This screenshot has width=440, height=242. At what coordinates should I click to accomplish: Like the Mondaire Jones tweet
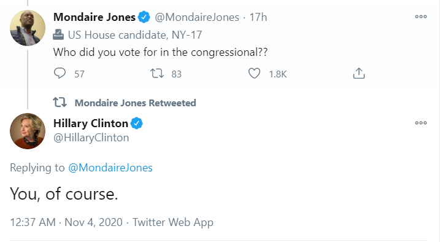(254, 73)
